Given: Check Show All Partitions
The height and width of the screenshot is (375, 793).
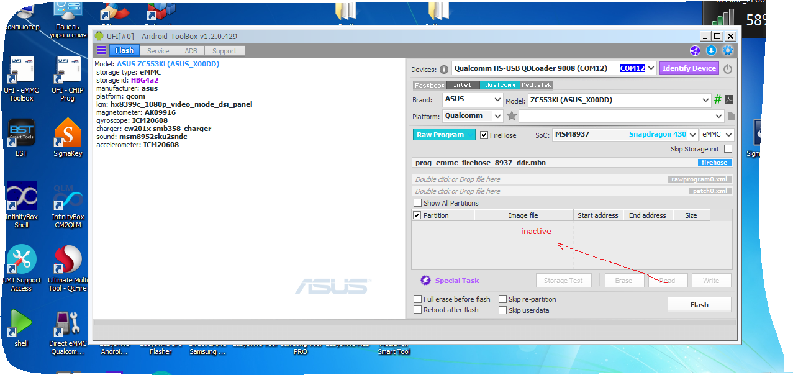Looking at the screenshot, I should pos(417,203).
